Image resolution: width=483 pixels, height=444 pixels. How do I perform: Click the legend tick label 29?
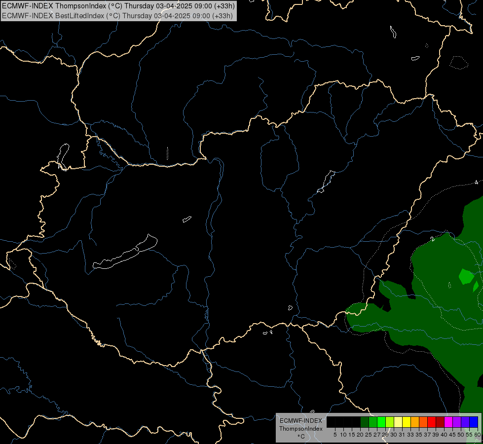pos(386,435)
